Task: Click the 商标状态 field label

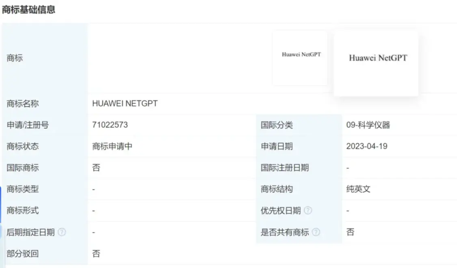Action: [x=23, y=146]
